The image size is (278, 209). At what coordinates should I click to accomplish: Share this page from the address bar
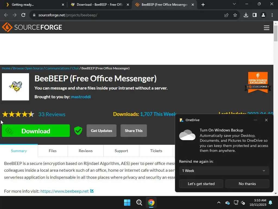pos(226,15)
